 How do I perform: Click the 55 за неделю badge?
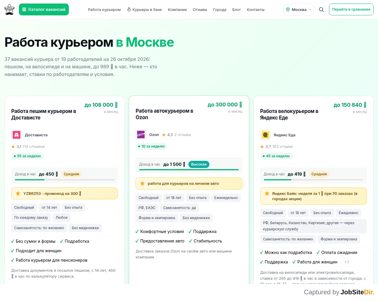[27, 156]
